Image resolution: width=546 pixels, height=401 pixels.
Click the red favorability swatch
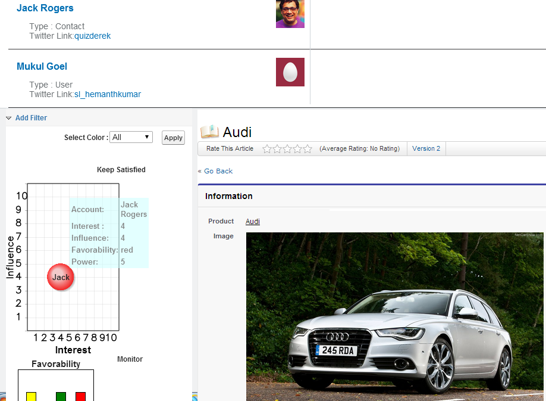80,396
